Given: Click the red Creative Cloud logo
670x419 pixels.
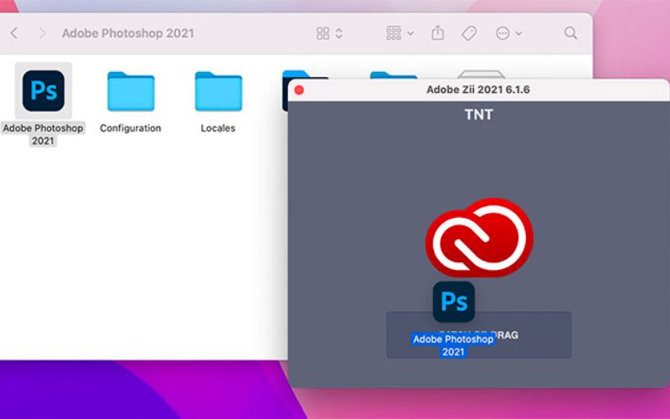Looking at the screenshot, I should pos(479,237).
